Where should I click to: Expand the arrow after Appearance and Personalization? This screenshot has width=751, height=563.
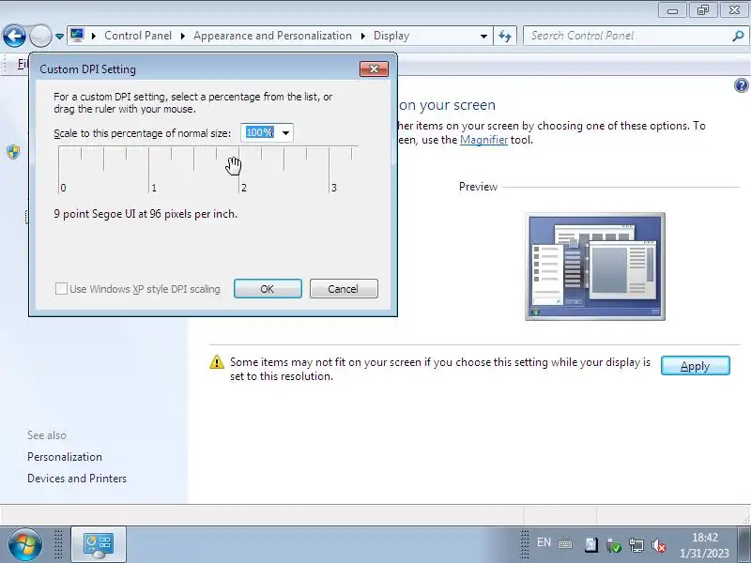point(363,36)
